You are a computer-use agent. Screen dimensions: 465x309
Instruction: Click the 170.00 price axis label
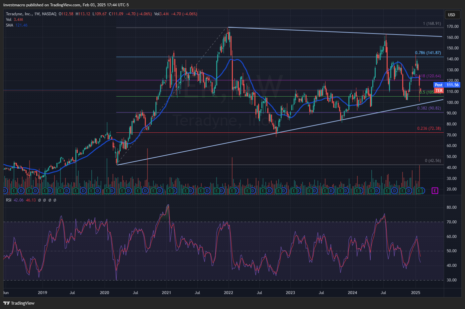click(453, 27)
